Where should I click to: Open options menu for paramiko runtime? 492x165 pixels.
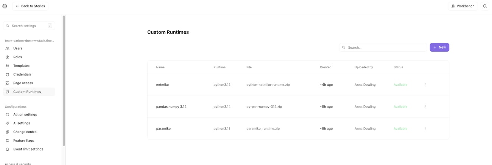[x=425, y=129]
